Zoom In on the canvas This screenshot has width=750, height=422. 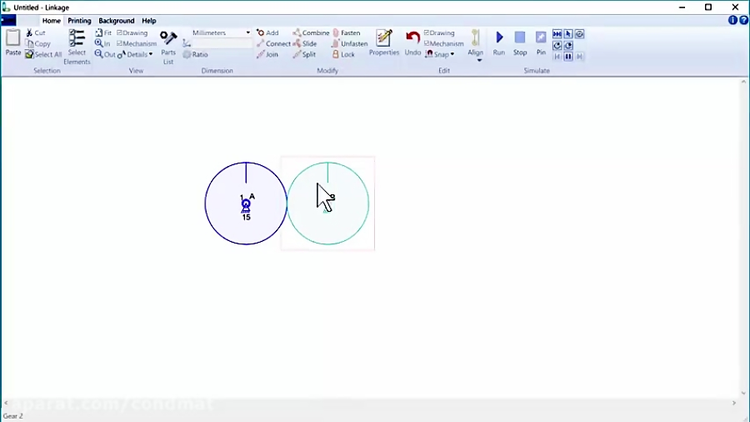click(102, 43)
